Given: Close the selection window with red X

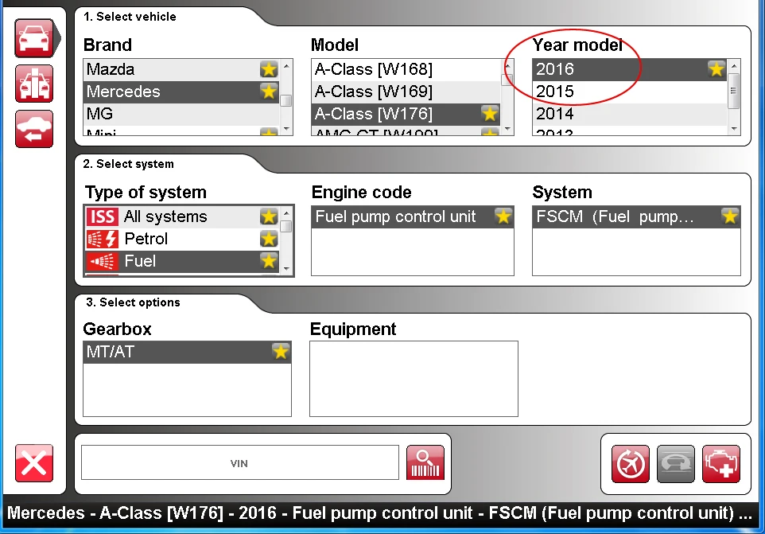Looking at the screenshot, I should [x=34, y=463].
